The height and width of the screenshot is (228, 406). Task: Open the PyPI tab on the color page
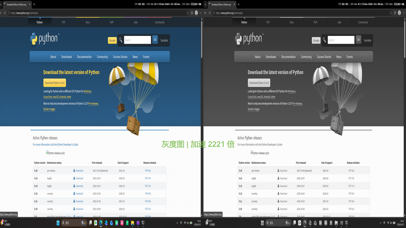tap(112, 22)
